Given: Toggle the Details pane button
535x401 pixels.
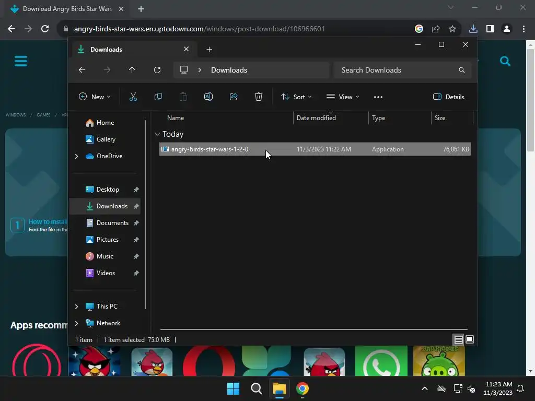Looking at the screenshot, I should click(x=448, y=97).
